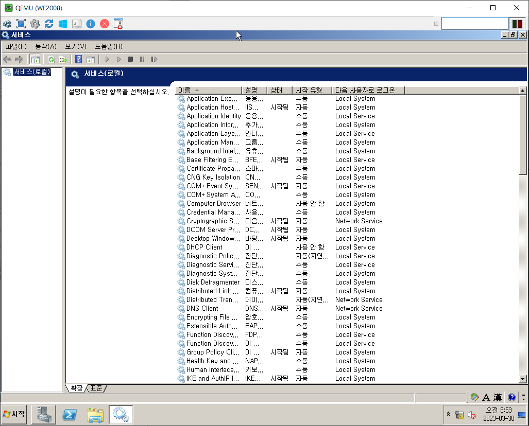Toggle show/hide console tree icon
529x426 pixels.
pyautogui.click(x=35, y=59)
